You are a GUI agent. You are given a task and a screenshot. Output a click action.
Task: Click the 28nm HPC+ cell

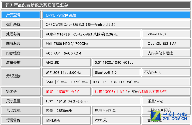[166, 34]
